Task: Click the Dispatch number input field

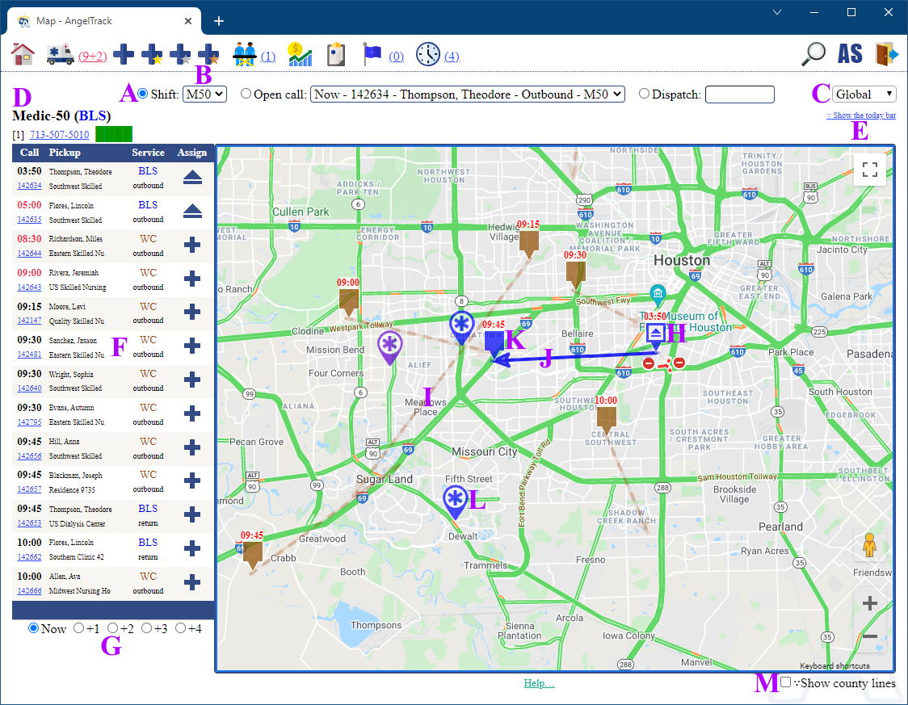Action: [739, 94]
